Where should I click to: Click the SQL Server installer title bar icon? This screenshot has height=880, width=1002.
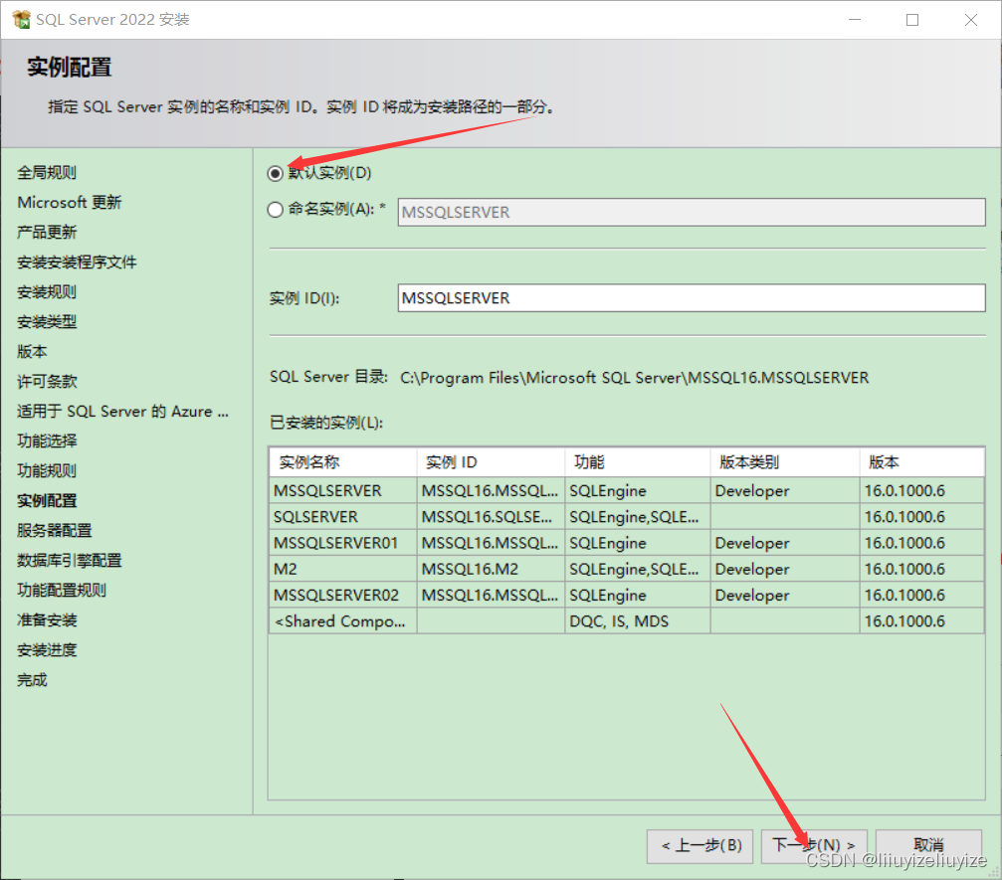point(21,20)
